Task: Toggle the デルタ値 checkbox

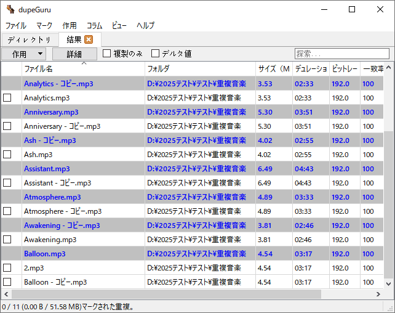Action: (156, 54)
